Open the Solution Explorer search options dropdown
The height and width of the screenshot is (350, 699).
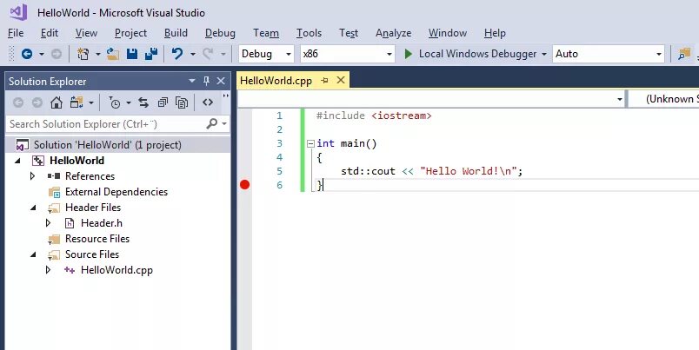[x=224, y=124]
